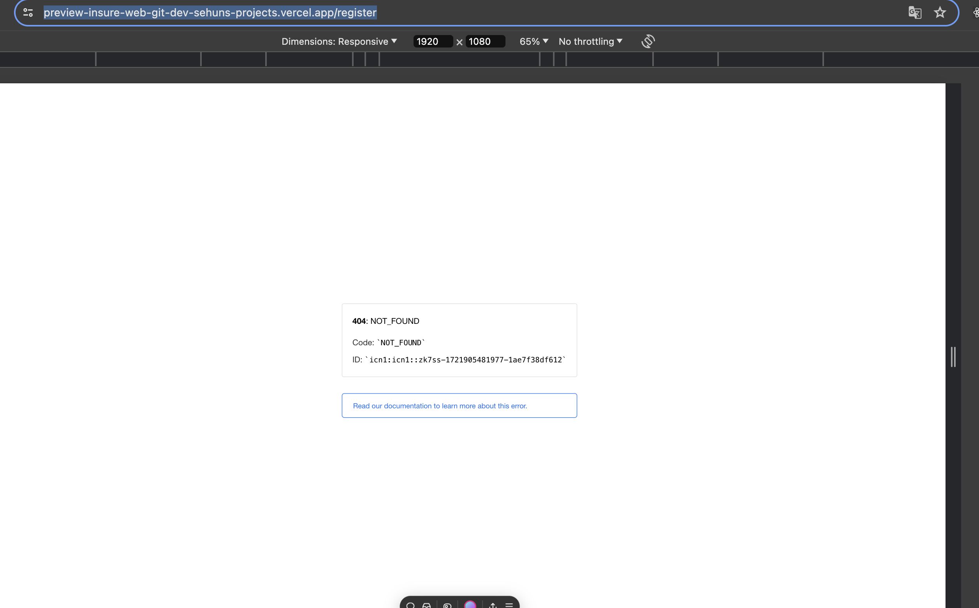The image size is (979, 608).
Task: Click the gradient user avatar circle
Action: click(470, 604)
